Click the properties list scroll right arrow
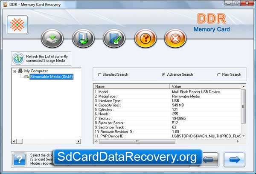Screen dimensions: 256x174 pos(238,141)
